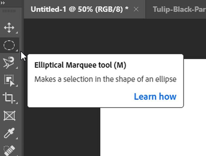Select the Move tool
The height and width of the screenshot is (156, 206).
(x=9, y=28)
